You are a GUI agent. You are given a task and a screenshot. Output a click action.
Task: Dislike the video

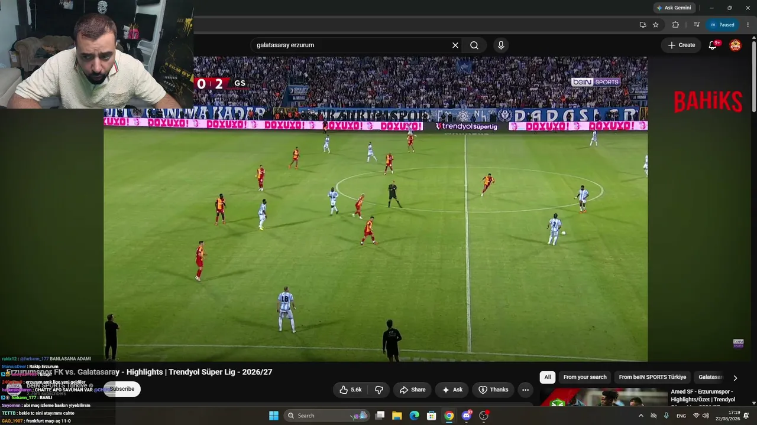coord(379,390)
